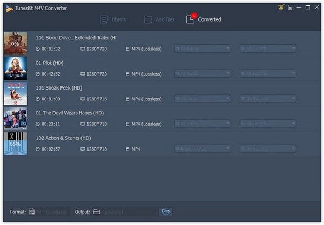Click the resolution icon for 01 Pilot
Viewport: 324px width, 225px height.
coord(83,74)
